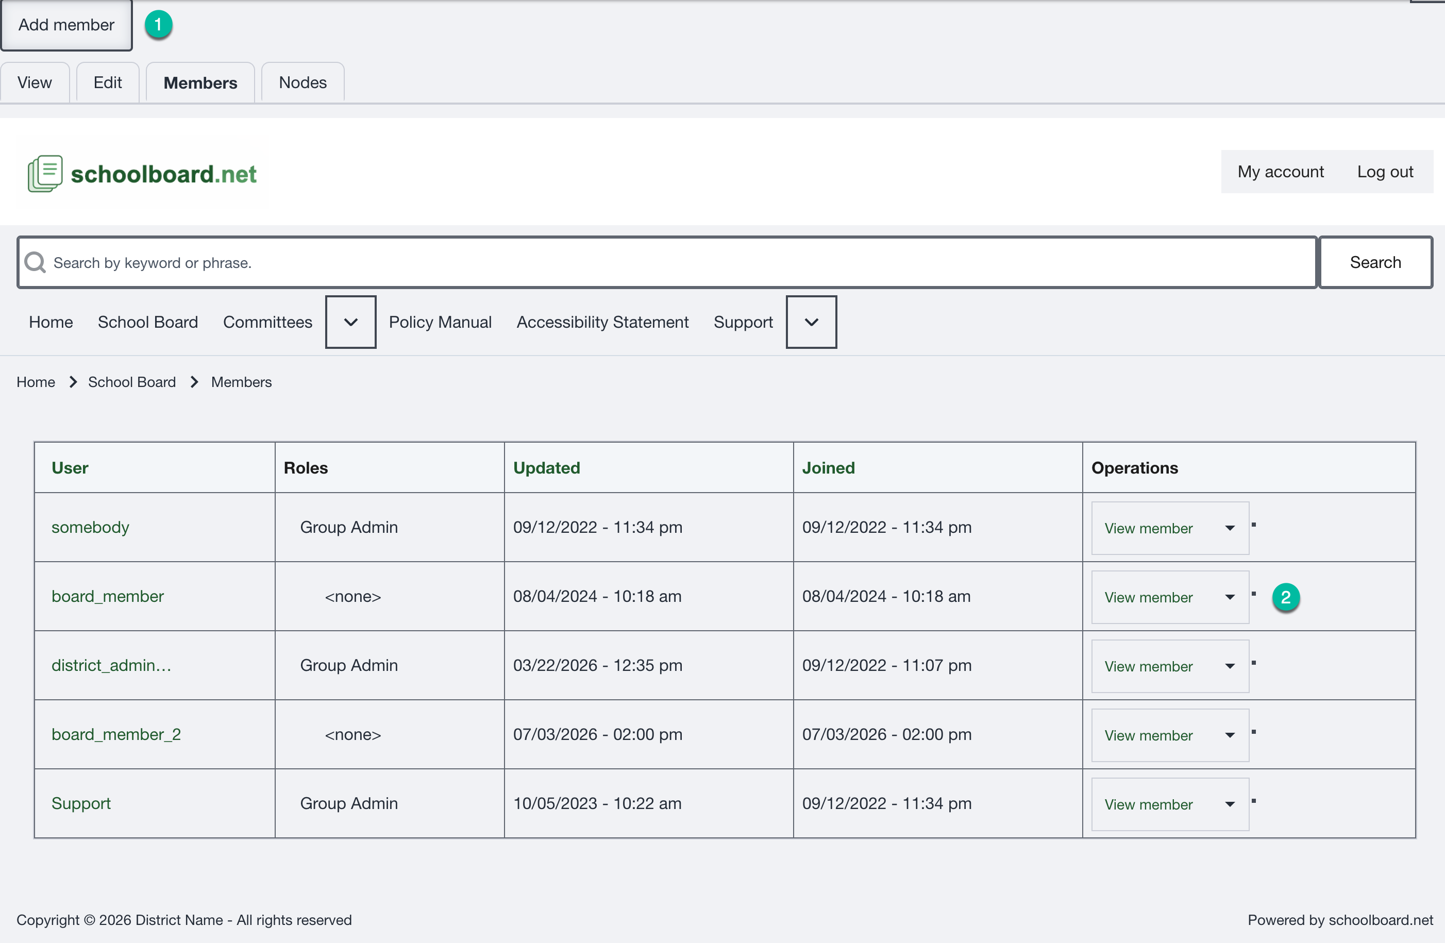Click <none> role in board_member row

point(353,596)
